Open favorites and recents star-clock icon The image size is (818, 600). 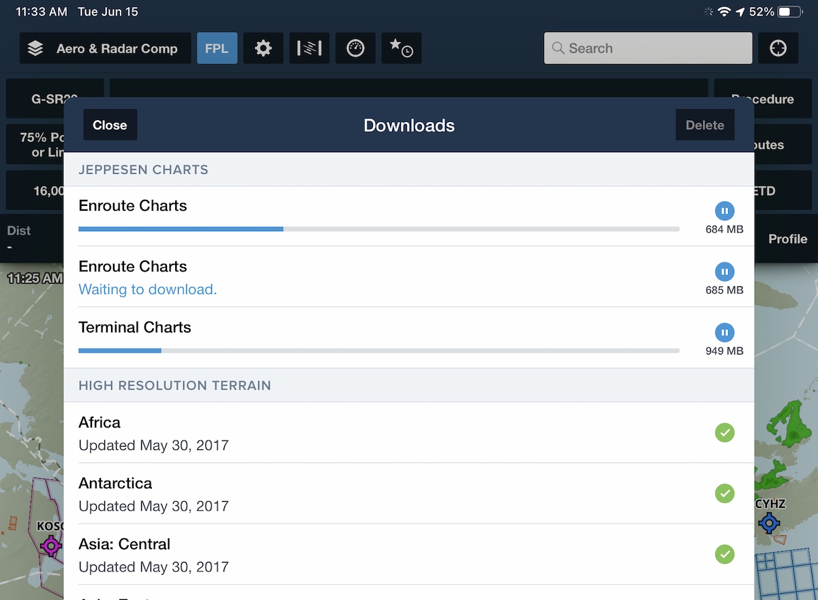pos(402,48)
